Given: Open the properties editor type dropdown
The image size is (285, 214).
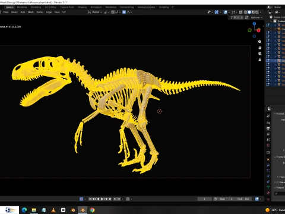Looking at the screenshot, I should (x=270, y=109).
